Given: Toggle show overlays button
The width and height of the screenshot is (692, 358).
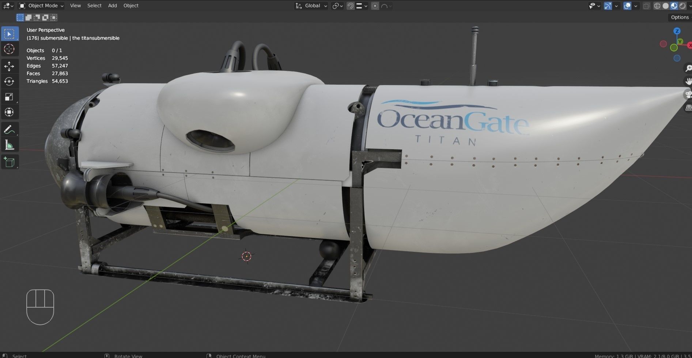Looking at the screenshot, I should coord(627,6).
